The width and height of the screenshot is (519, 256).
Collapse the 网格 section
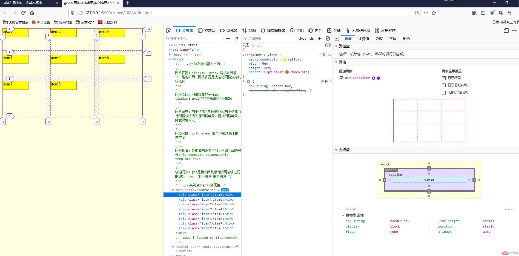click(x=336, y=62)
